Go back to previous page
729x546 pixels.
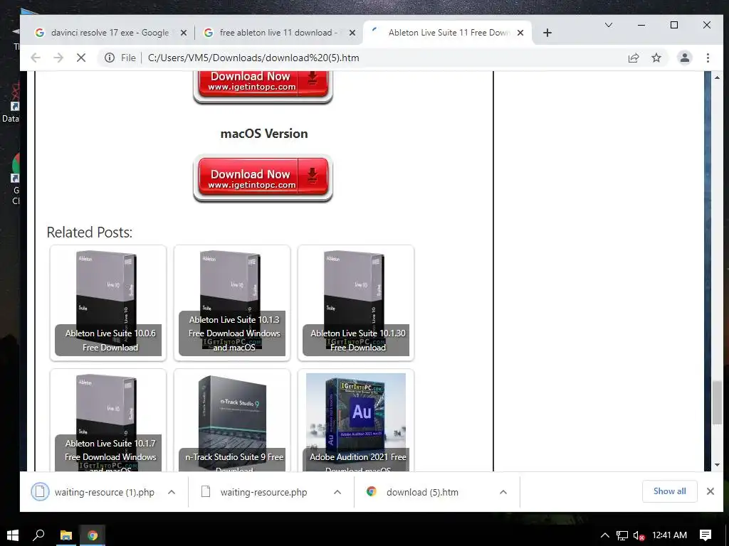36,58
